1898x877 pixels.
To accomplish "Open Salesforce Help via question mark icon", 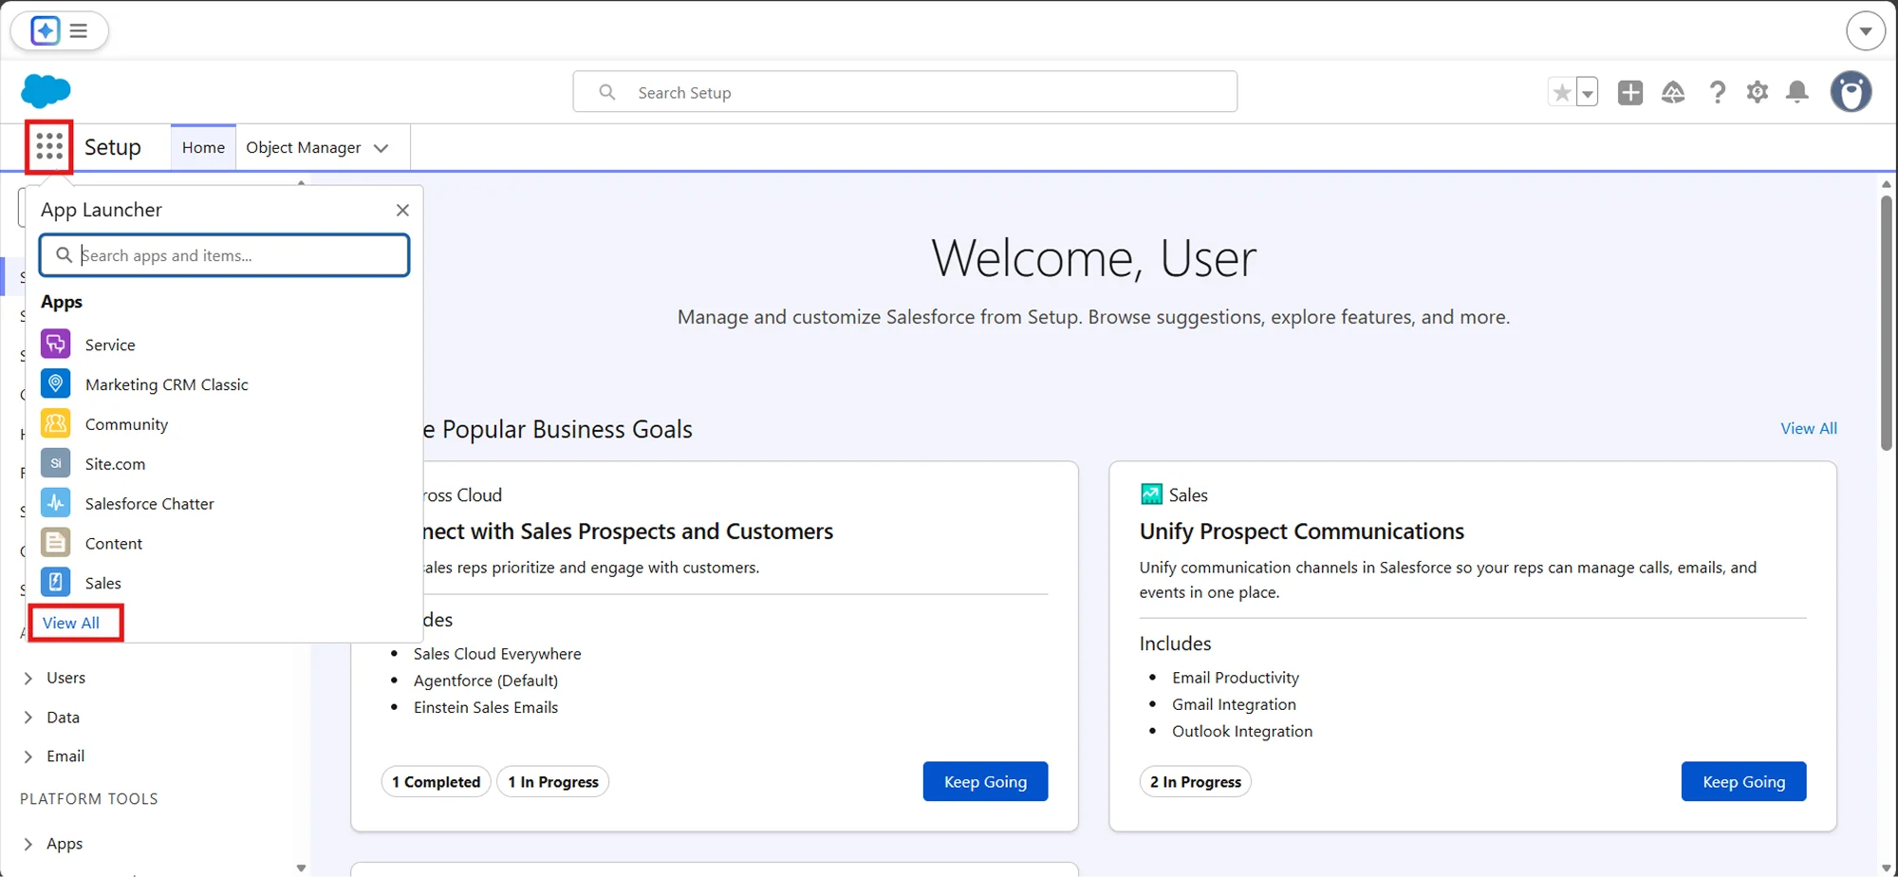I will coord(1717,91).
